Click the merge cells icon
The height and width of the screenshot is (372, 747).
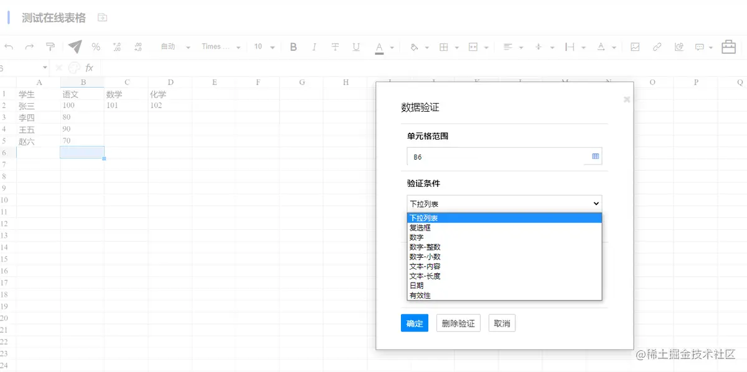coord(473,47)
